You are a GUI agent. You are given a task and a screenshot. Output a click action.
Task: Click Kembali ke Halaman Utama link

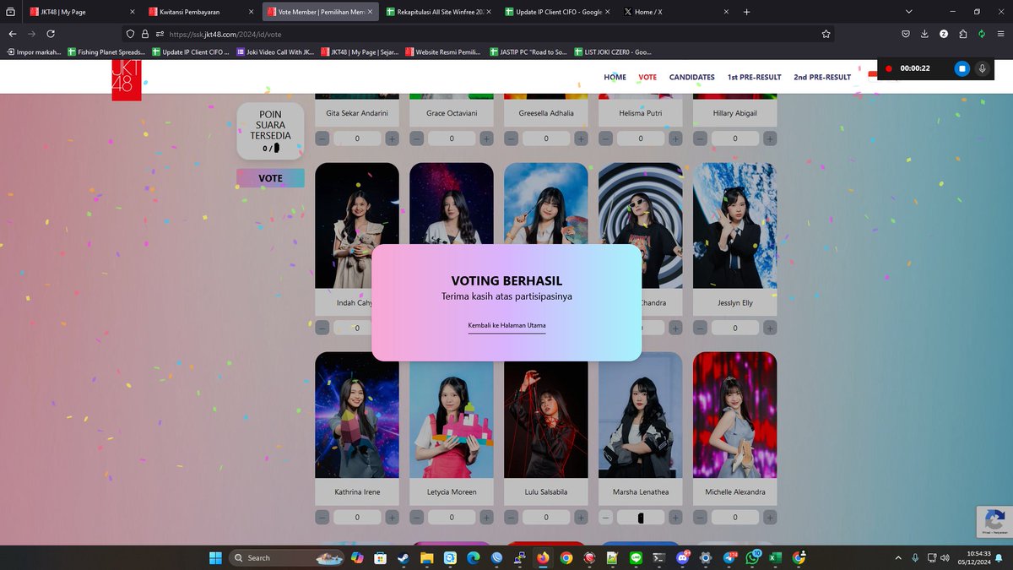tap(506, 326)
